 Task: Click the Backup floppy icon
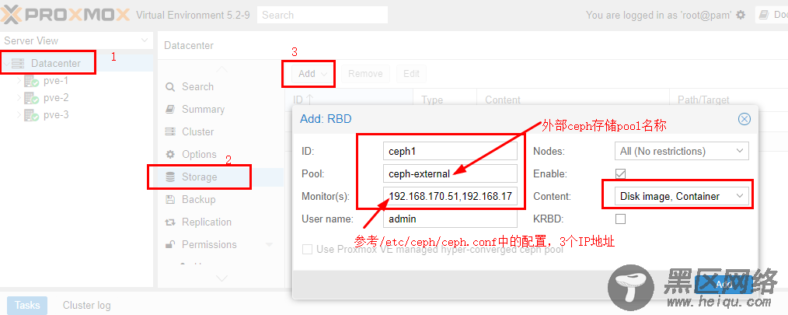[x=171, y=200]
